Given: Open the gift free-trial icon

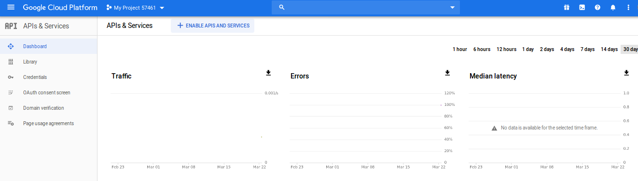Looking at the screenshot, I should tap(567, 8).
